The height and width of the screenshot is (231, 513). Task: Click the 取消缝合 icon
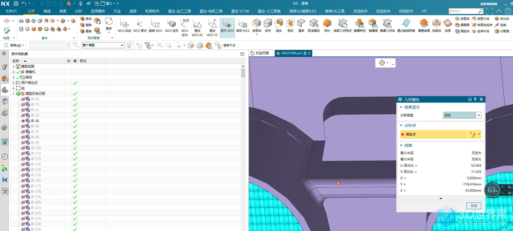pyautogui.click(x=314, y=26)
